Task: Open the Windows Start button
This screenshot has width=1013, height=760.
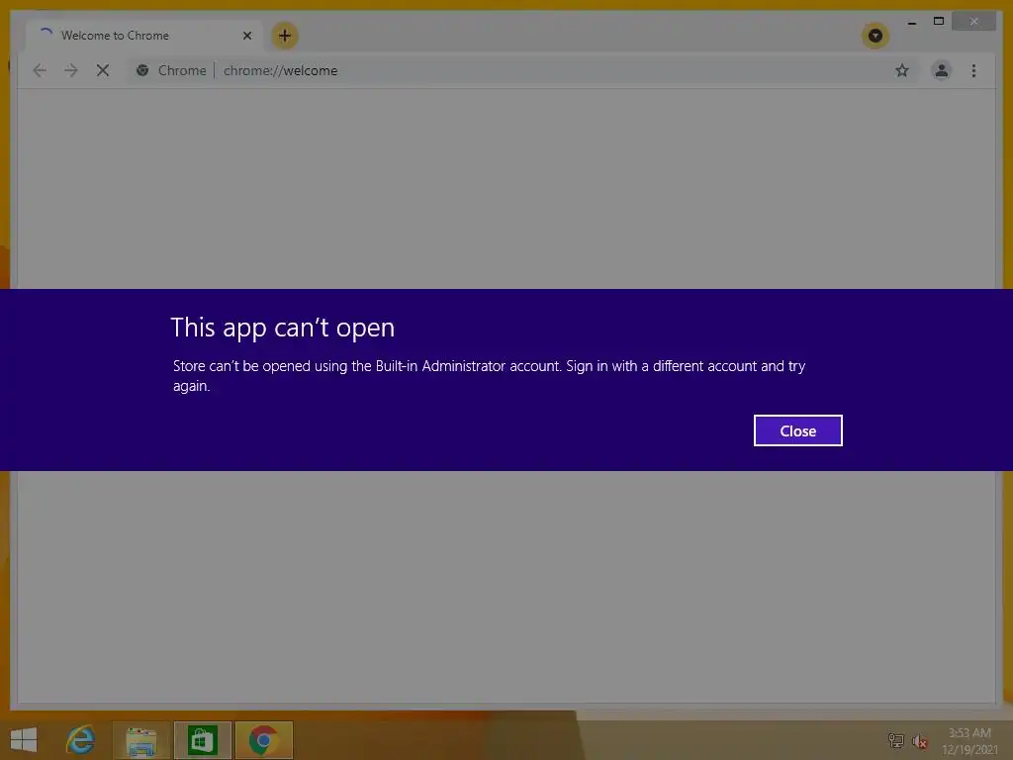Action: [24, 740]
